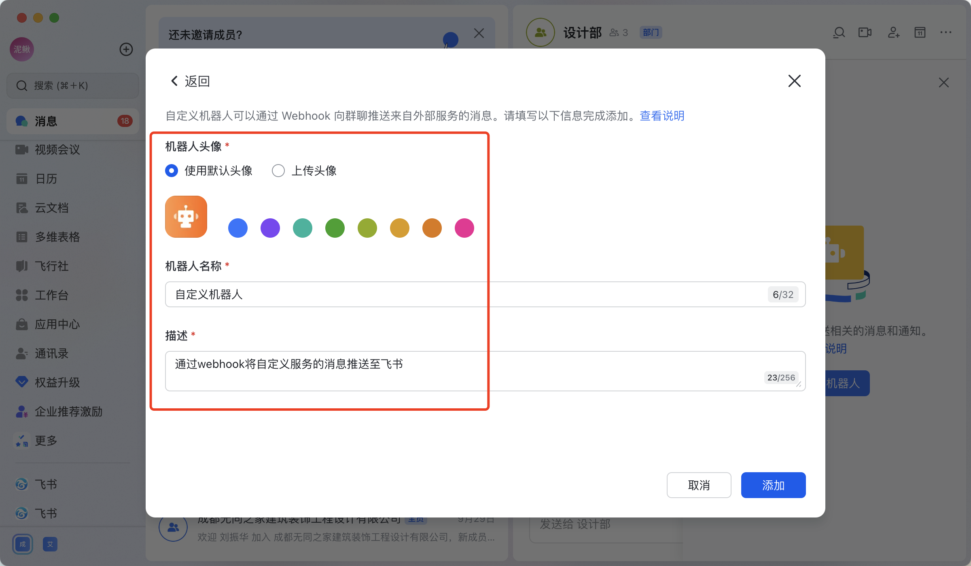
Task: Expand 更多 in the sidebar
Action: [45, 441]
